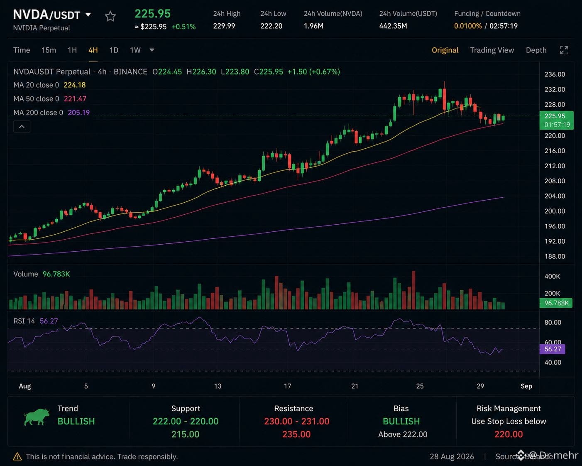Click the chart close value C225.95
The width and height of the screenshot is (582, 466).
coord(269,72)
